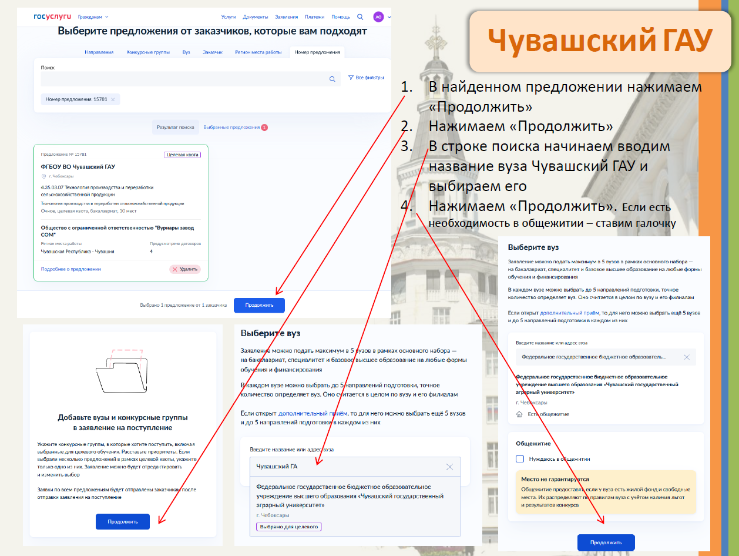Screen dimensions: 739x556
Task: Go to Документы in the top navigation
Action: coord(256,17)
